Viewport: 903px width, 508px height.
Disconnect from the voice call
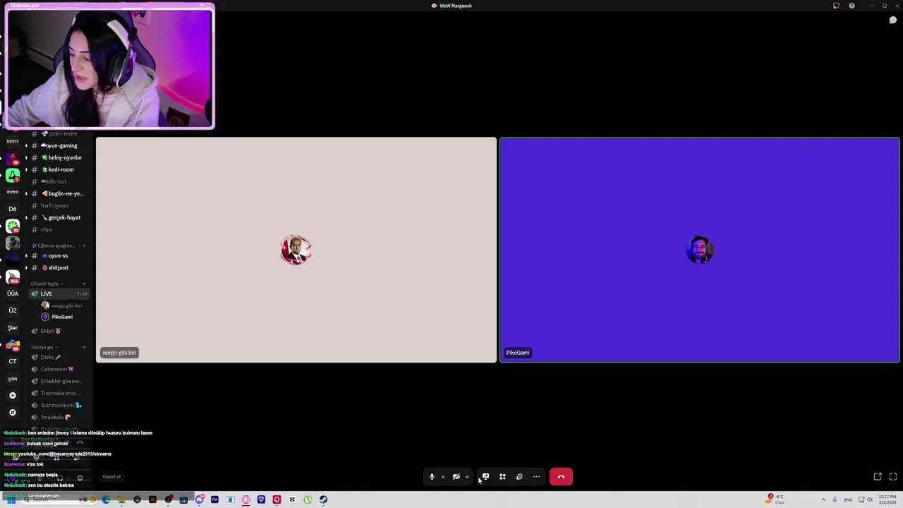(561, 477)
